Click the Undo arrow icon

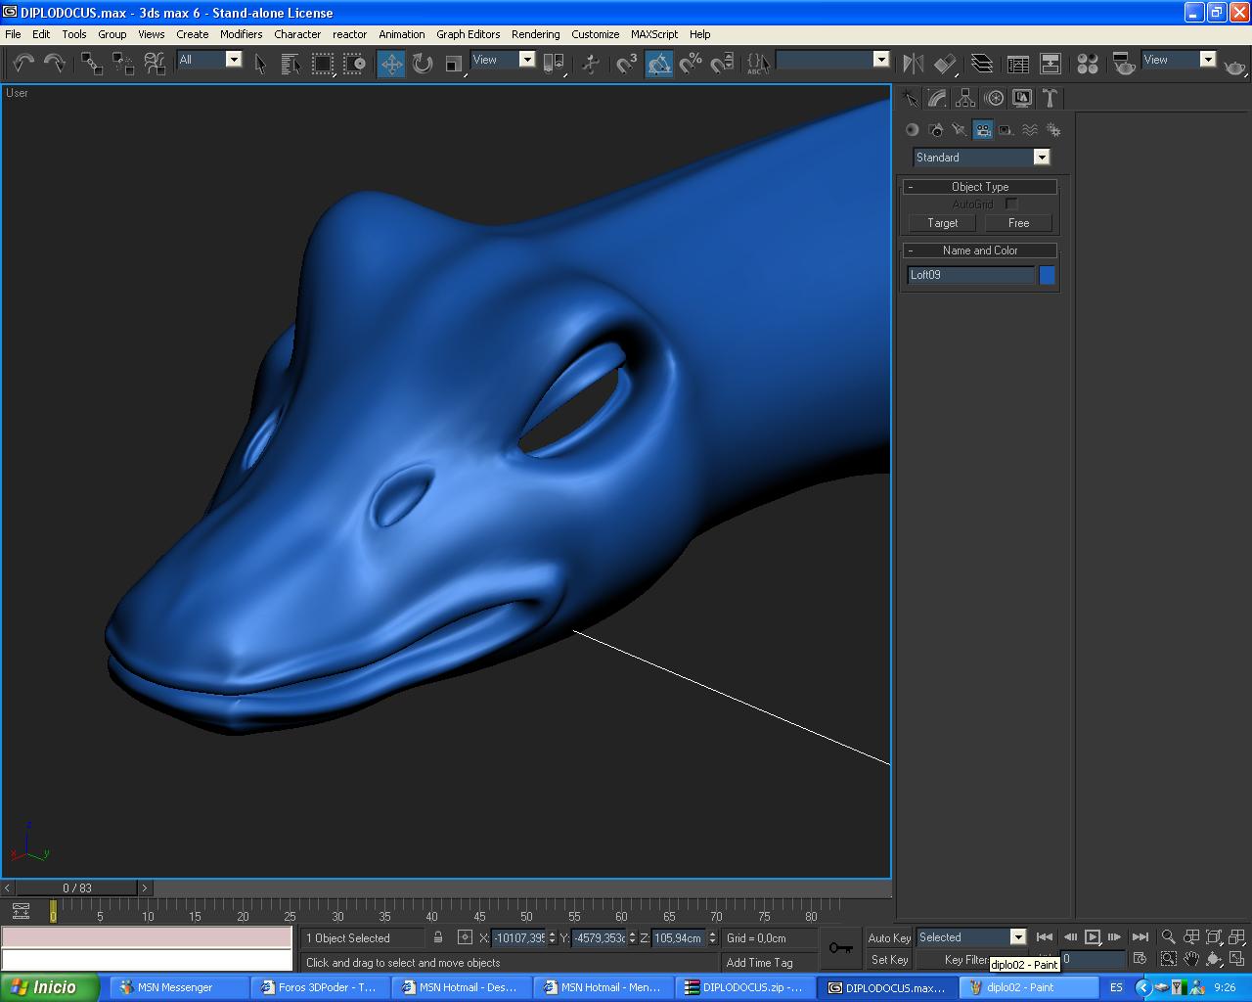point(22,65)
